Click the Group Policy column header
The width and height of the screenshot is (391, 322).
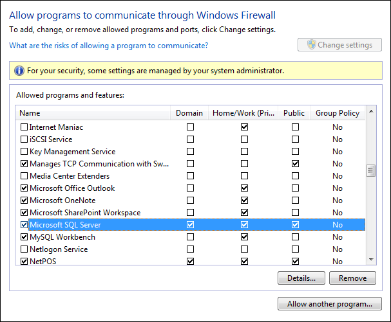pos(338,113)
